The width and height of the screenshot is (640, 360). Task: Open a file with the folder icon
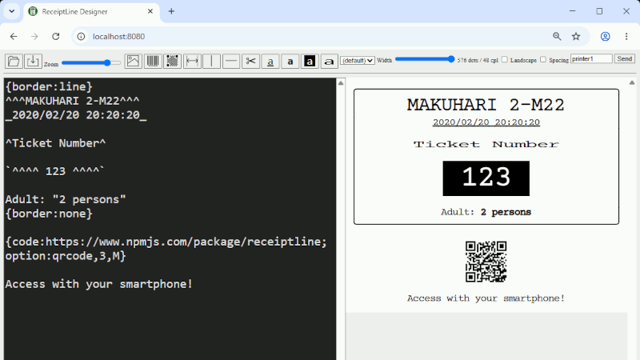tap(14, 62)
